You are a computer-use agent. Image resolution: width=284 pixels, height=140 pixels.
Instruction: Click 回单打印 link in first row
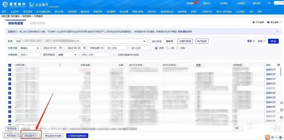271,70
